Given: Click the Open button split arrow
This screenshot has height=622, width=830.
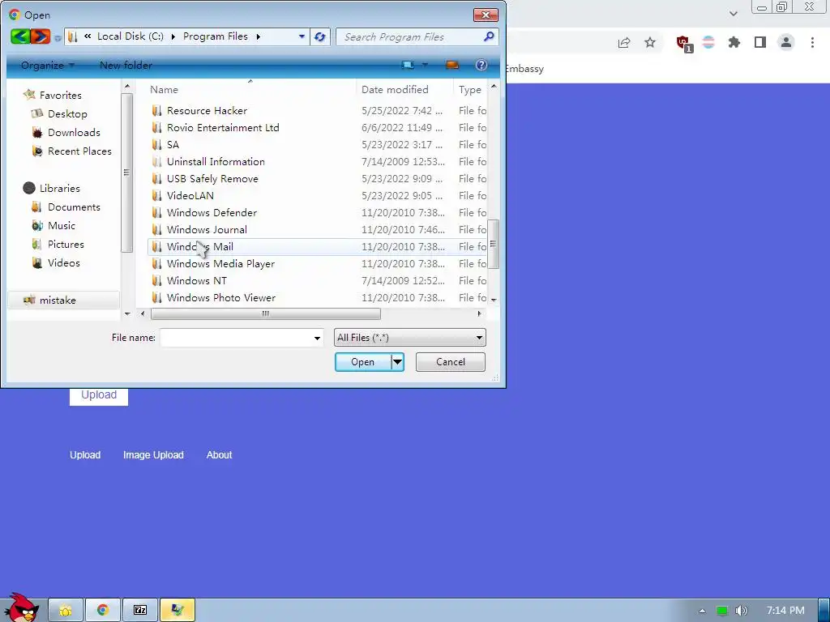Looking at the screenshot, I should pyautogui.click(x=397, y=362).
